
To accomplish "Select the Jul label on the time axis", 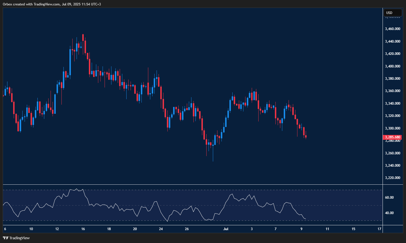I will (225, 229).
